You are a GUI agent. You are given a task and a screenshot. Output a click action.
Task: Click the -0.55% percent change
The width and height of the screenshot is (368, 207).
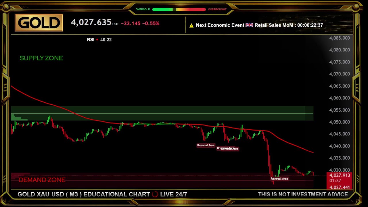(x=150, y=24)
